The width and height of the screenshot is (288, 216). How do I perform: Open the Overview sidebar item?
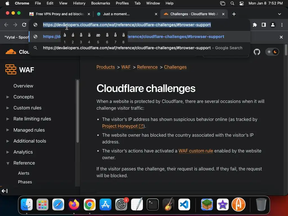(23, 86)
